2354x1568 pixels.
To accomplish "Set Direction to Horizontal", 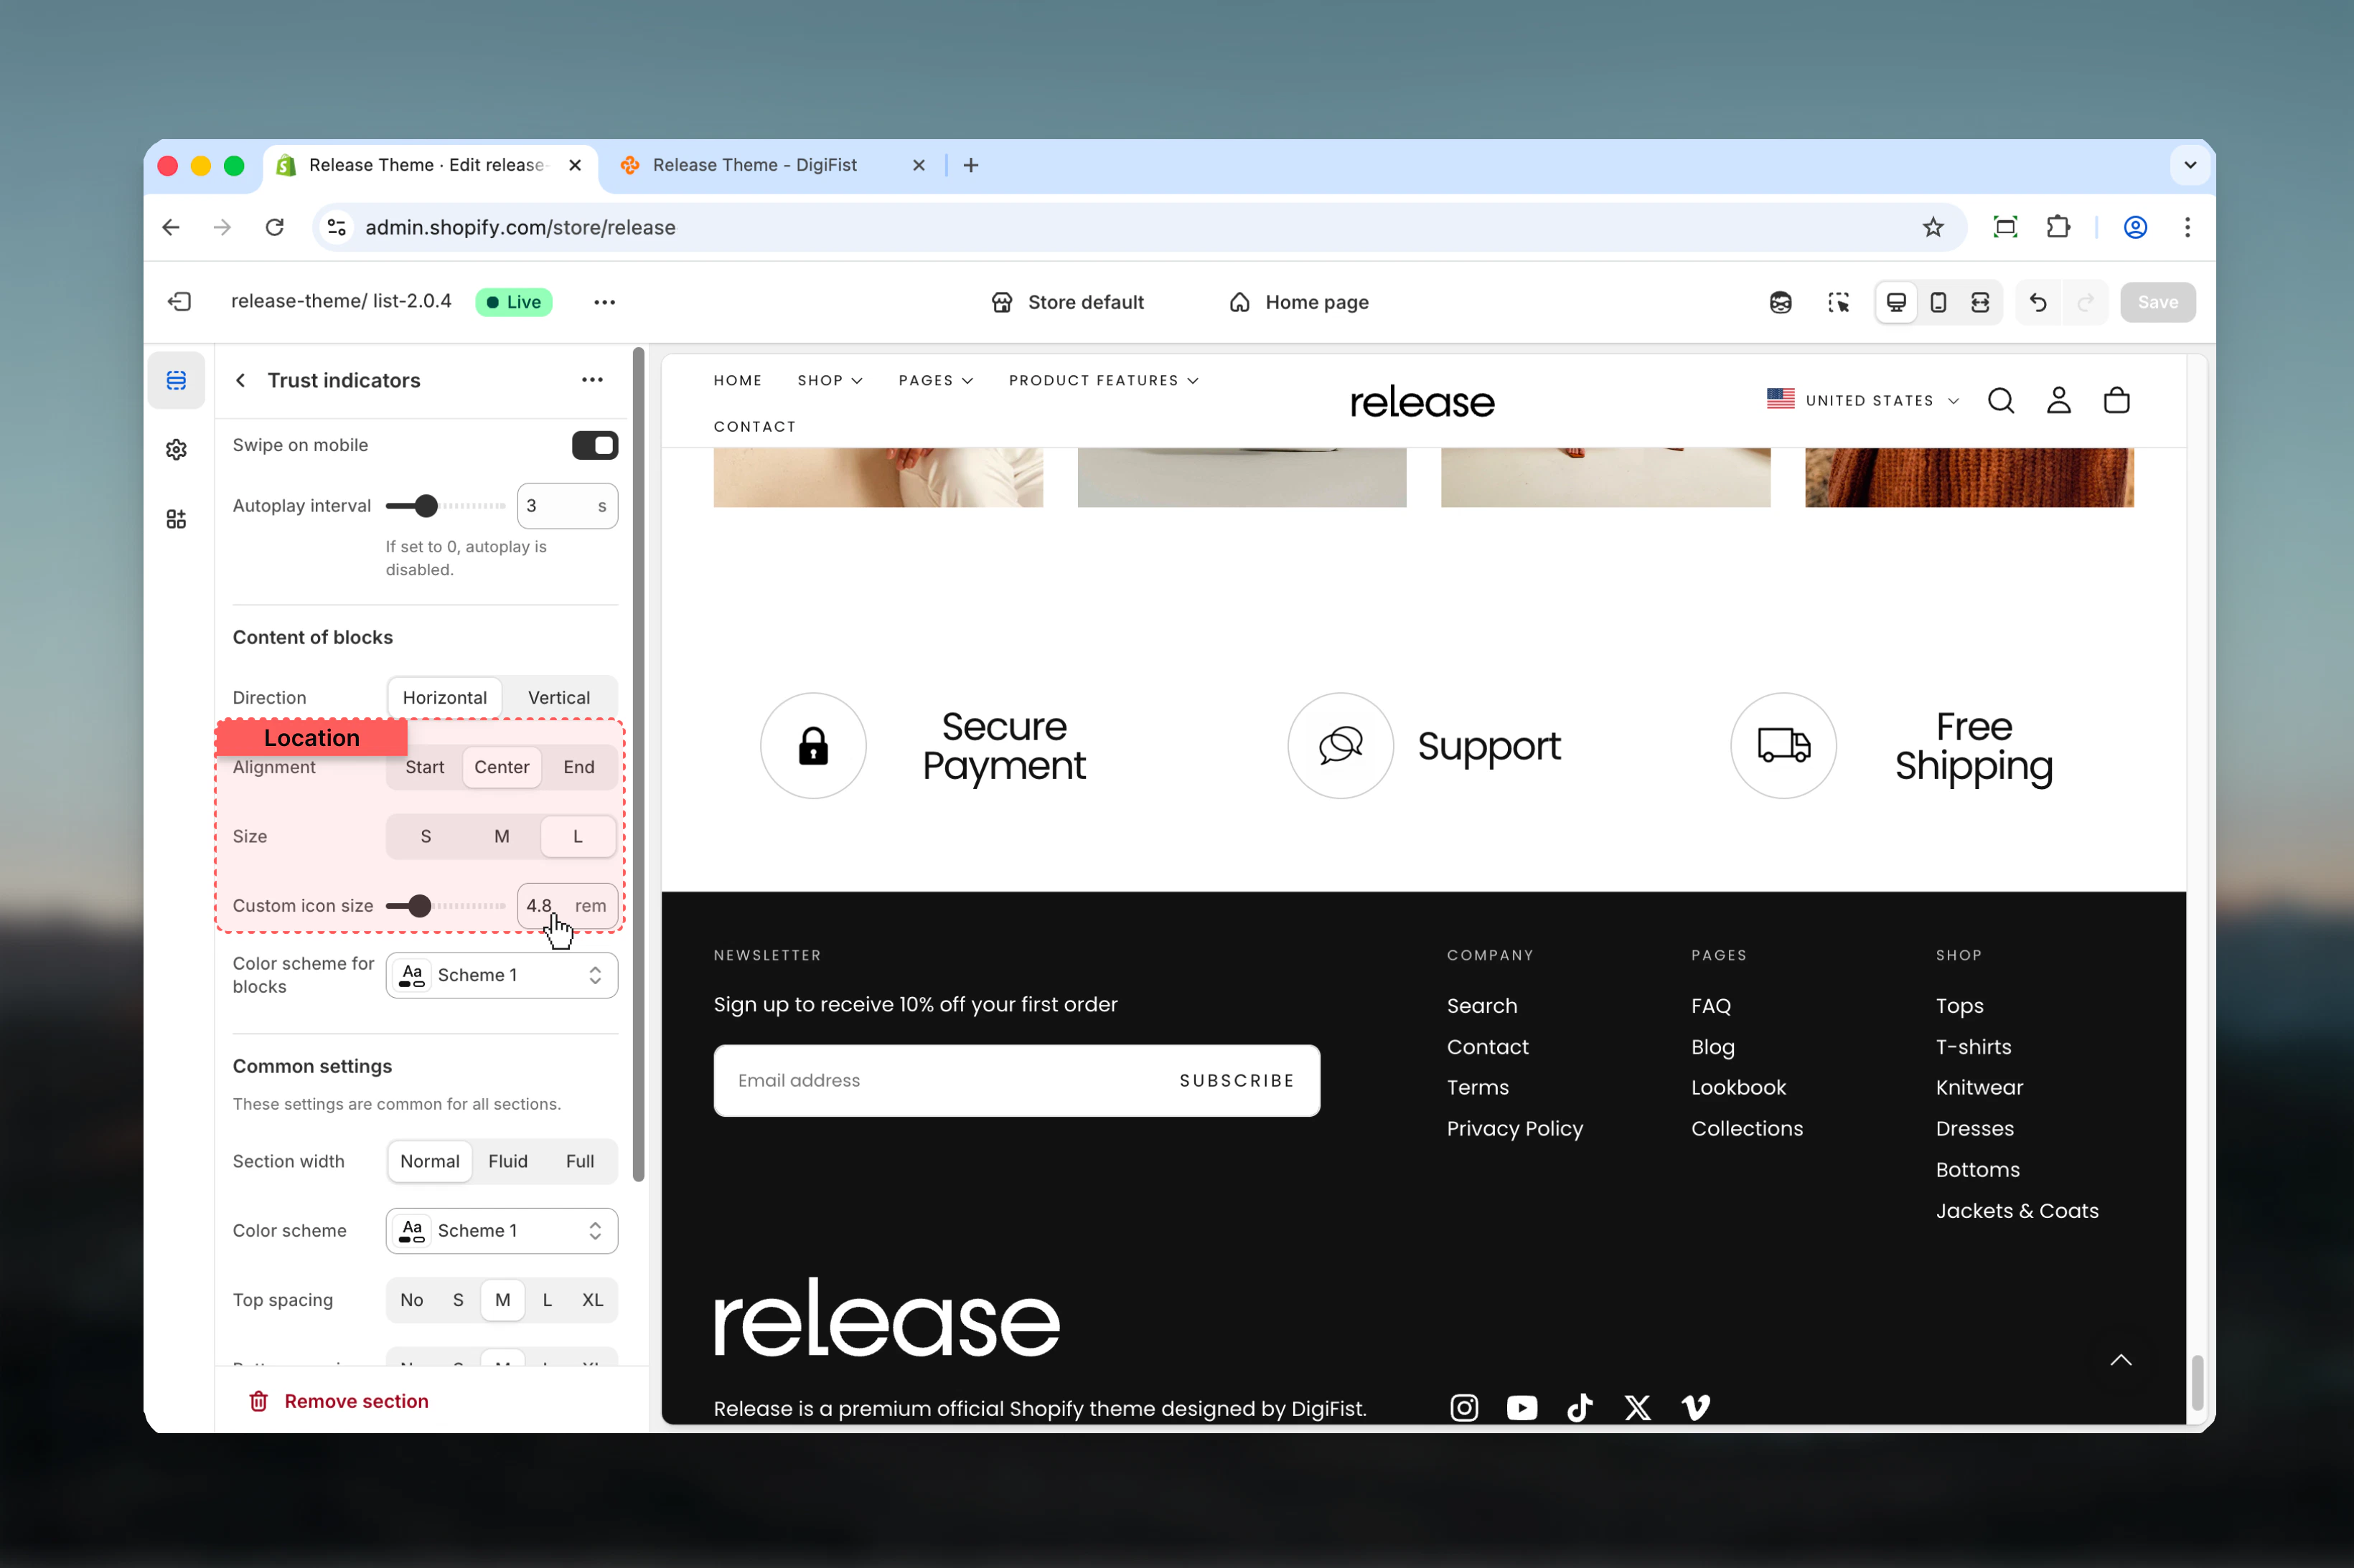I will point(444,698).
